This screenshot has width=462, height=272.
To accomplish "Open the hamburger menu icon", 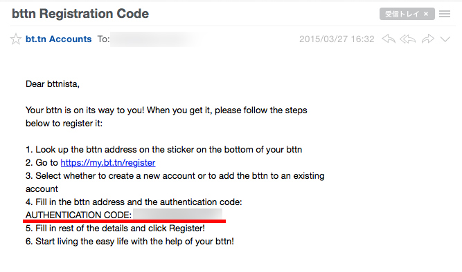I will [x=445, y=14].
